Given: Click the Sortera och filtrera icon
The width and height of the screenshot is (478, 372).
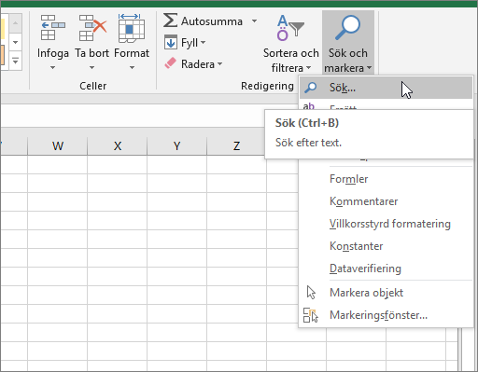Looking at the screenshot, I should (x=290, y=28).
